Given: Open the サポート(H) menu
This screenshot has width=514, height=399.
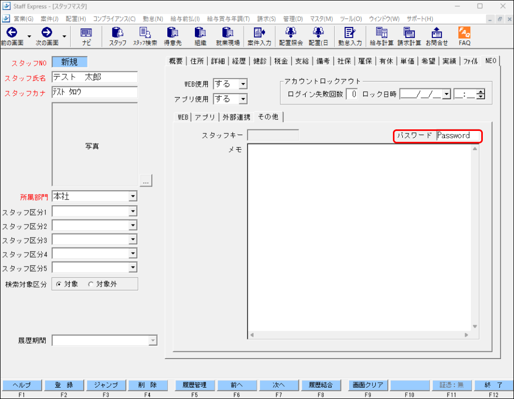Looking at the screenshot, I should [419, 19].
